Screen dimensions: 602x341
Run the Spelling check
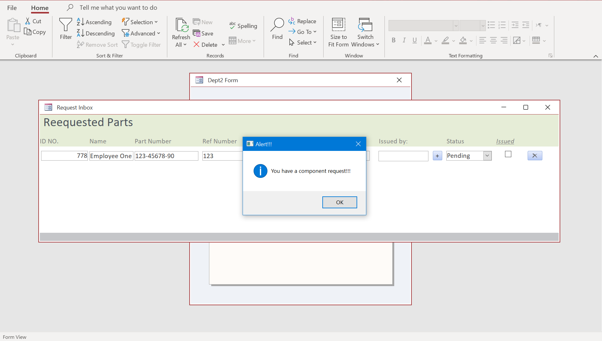click(243, 26)
